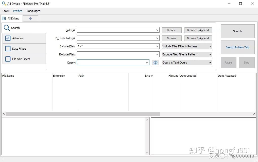The image size is (258, 162).
Task: Open Query is Text Query dropdown
Action: click(x=187, y=63)
